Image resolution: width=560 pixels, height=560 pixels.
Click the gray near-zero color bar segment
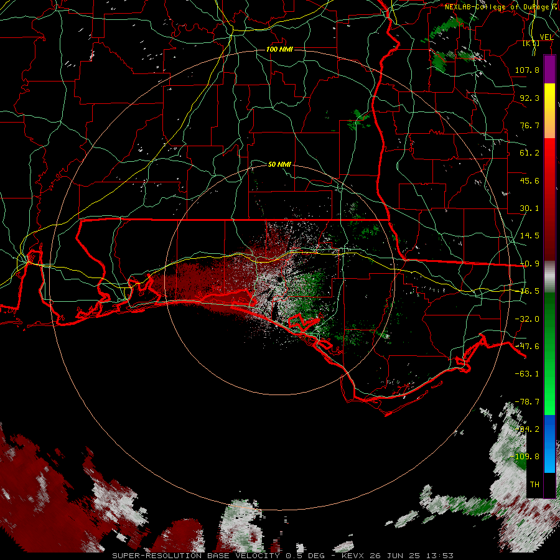tap(549, 277)
